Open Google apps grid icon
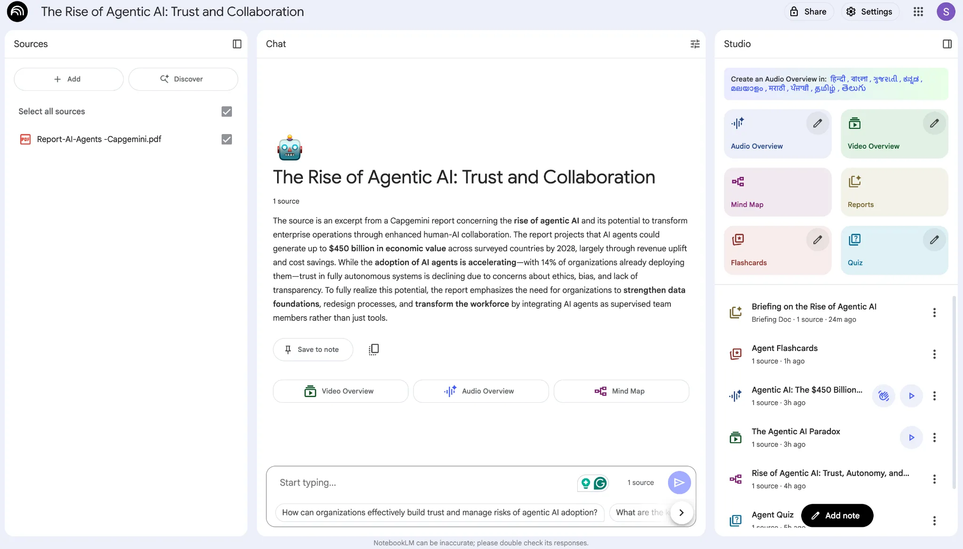The image size is (963, 549). (x=918, y=12)
